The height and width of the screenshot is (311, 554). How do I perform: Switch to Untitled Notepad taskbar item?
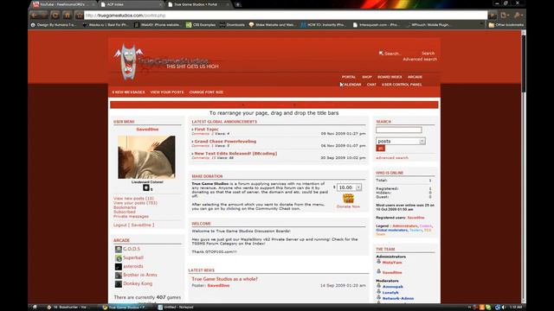pyautogui.click(x=176, y=308)
